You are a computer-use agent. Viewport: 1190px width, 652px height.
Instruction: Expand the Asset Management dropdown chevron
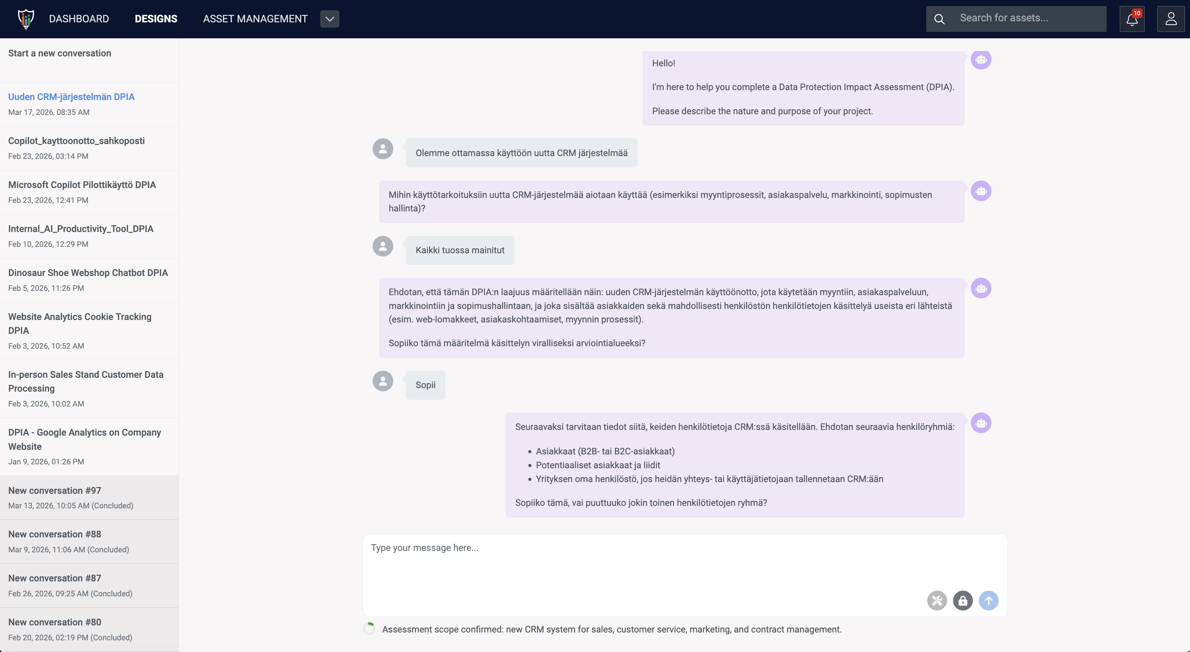coord(329,19)
